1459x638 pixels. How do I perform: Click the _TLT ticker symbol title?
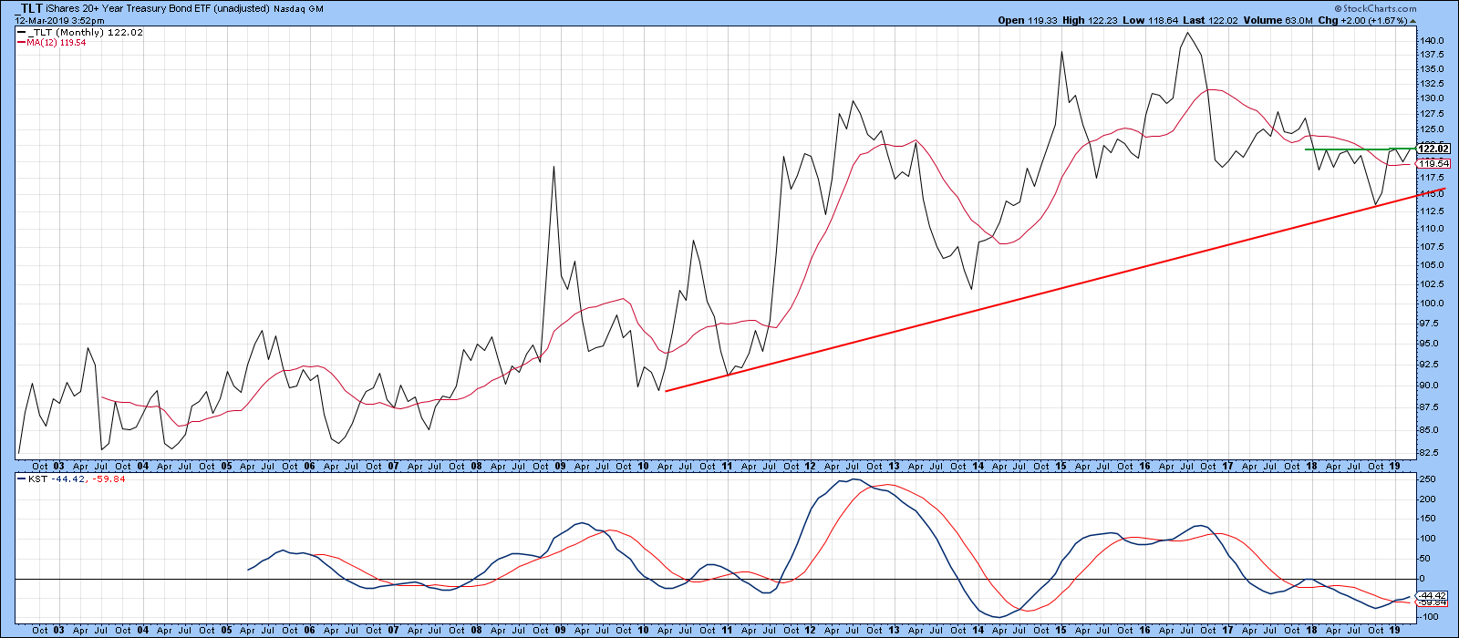[29, 8]
